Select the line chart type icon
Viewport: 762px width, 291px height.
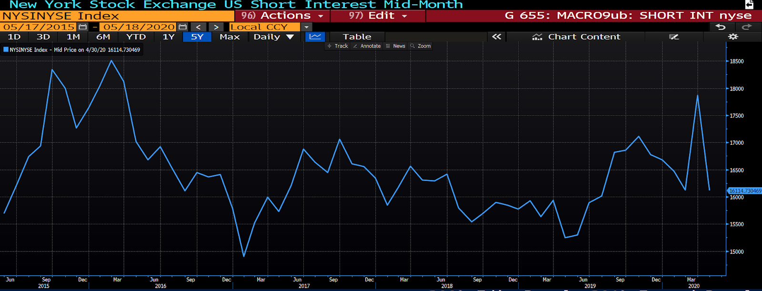[x=315, y=37]
